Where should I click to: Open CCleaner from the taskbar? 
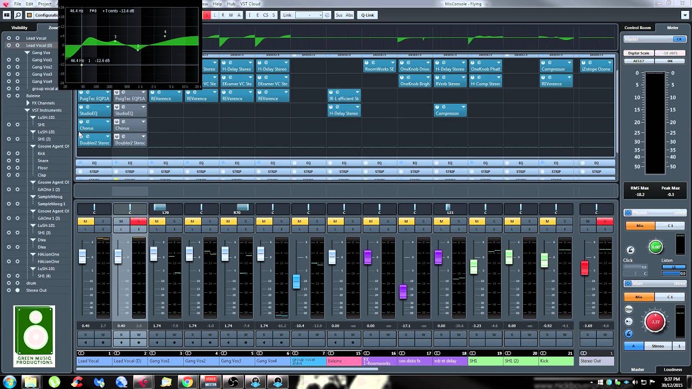77,382
